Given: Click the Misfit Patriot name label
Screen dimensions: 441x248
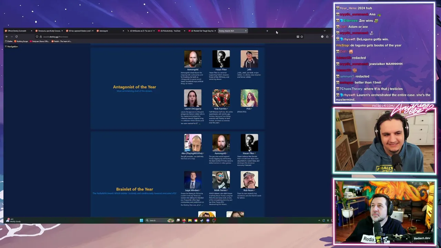Looking at the screenshot, I should click(x=221, y=190).
